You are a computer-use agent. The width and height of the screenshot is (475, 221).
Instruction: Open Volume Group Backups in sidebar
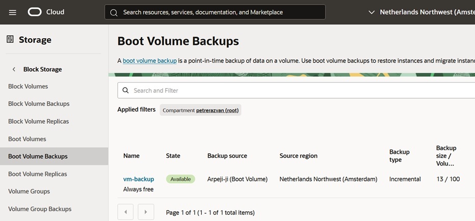click(40, 209)
